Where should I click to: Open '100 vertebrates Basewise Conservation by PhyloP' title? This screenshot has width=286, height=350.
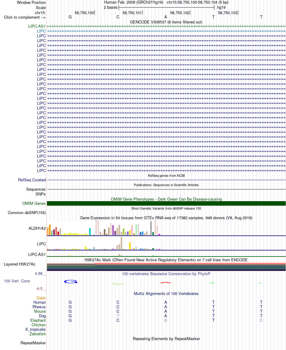pos(166,274)
